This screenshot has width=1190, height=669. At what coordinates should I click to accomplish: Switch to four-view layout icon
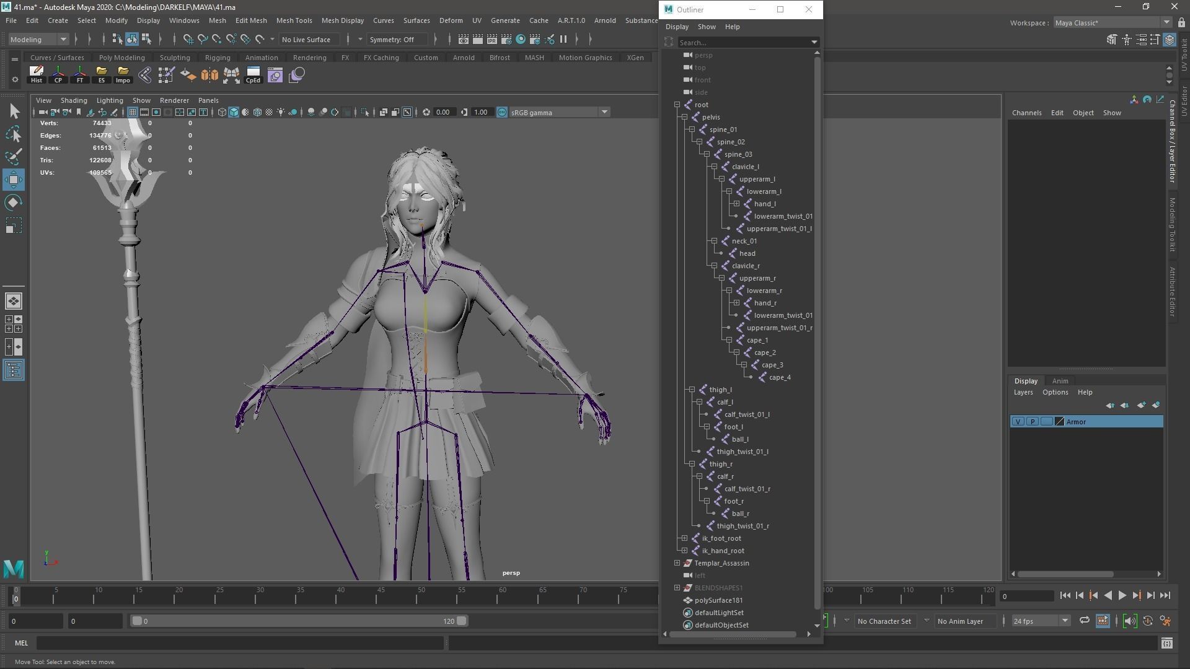click(14, 324)
